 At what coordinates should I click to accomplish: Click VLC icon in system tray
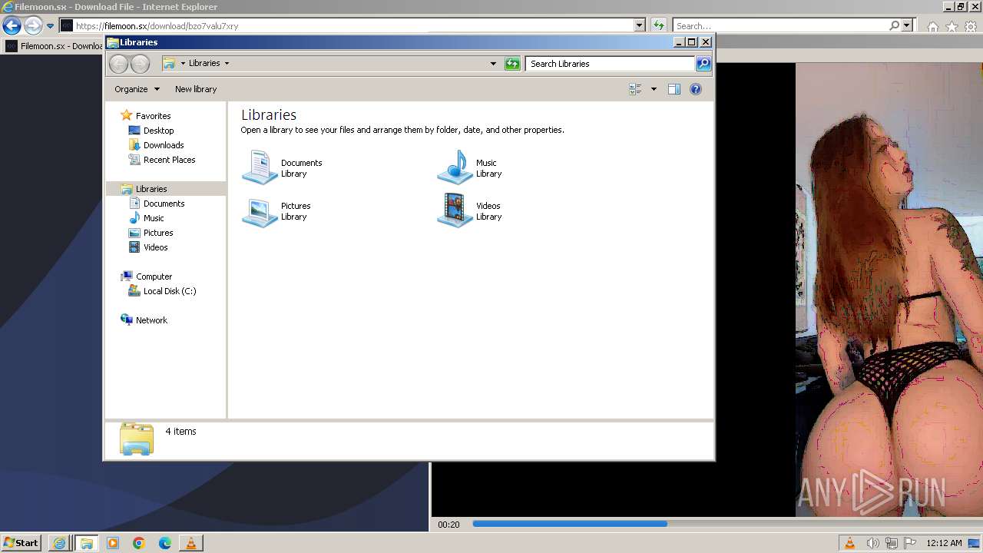pos(850,543)
